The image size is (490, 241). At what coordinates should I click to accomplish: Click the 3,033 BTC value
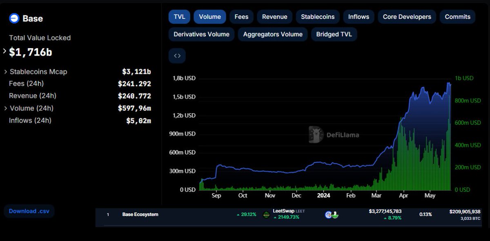tap(470, 219)
